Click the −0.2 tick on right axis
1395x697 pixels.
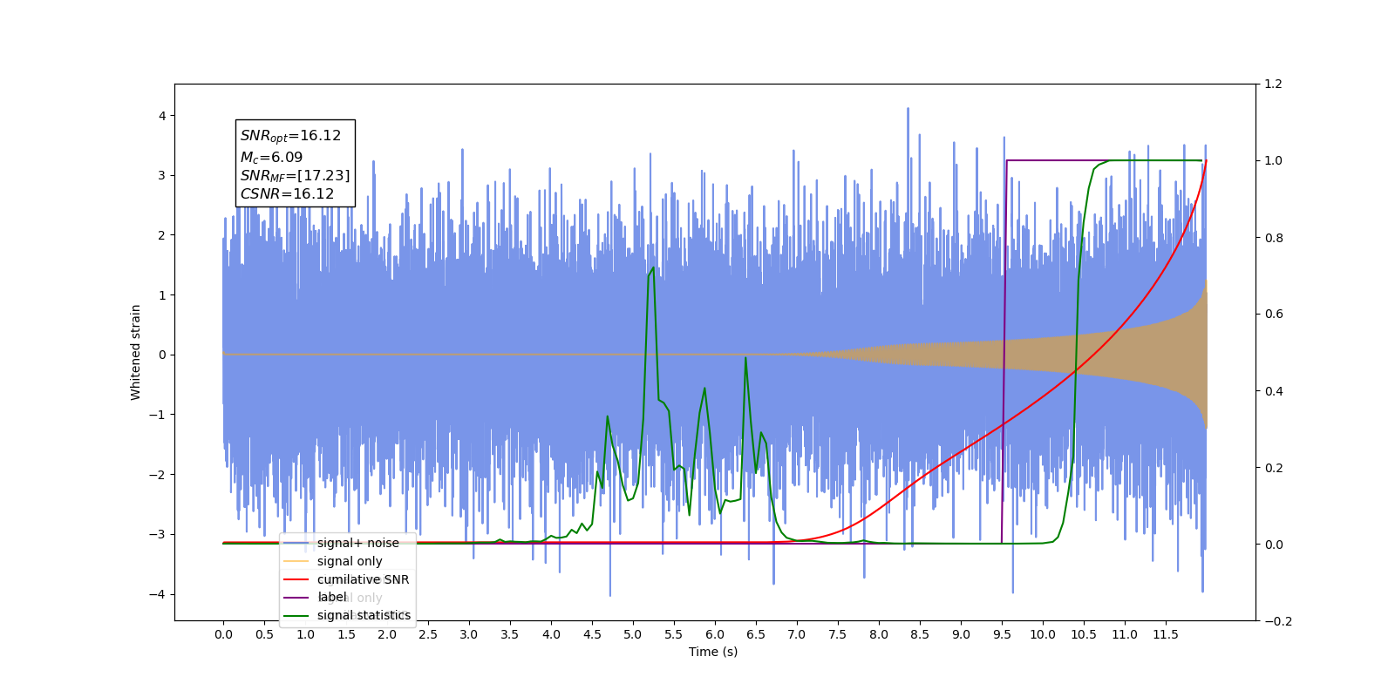[1277, 621]
